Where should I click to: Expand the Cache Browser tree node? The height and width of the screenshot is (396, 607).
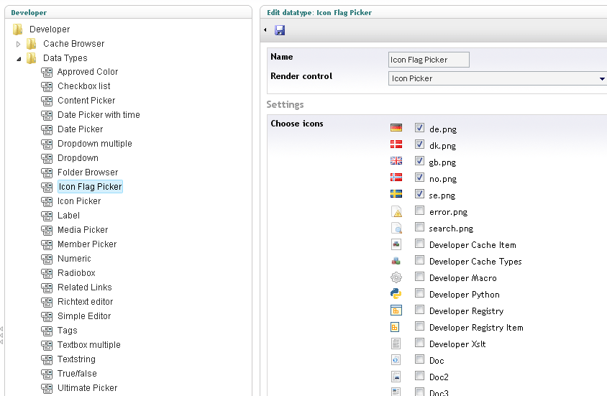pyautogui.click(x=18, y=44)
